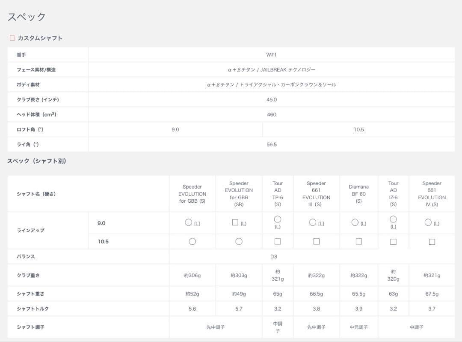The height and width of the screenshot is (342, 462).
Task: Click the circle mark for Speeder EVOLUTION for GBB (SR) at 10.5
Action: coord(239,241)
